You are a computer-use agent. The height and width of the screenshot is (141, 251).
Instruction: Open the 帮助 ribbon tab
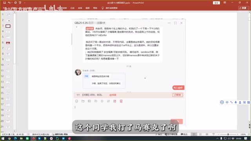tap(95, 8)
